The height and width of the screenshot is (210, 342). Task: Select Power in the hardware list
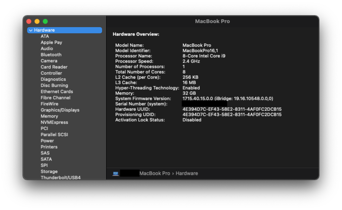(47, 140)
